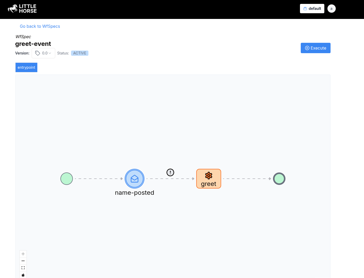Expand the version chevron next to 0.0

pyautogui.click(x=50, y=53)
